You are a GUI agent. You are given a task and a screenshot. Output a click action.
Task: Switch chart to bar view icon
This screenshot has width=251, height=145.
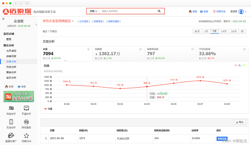240,65
